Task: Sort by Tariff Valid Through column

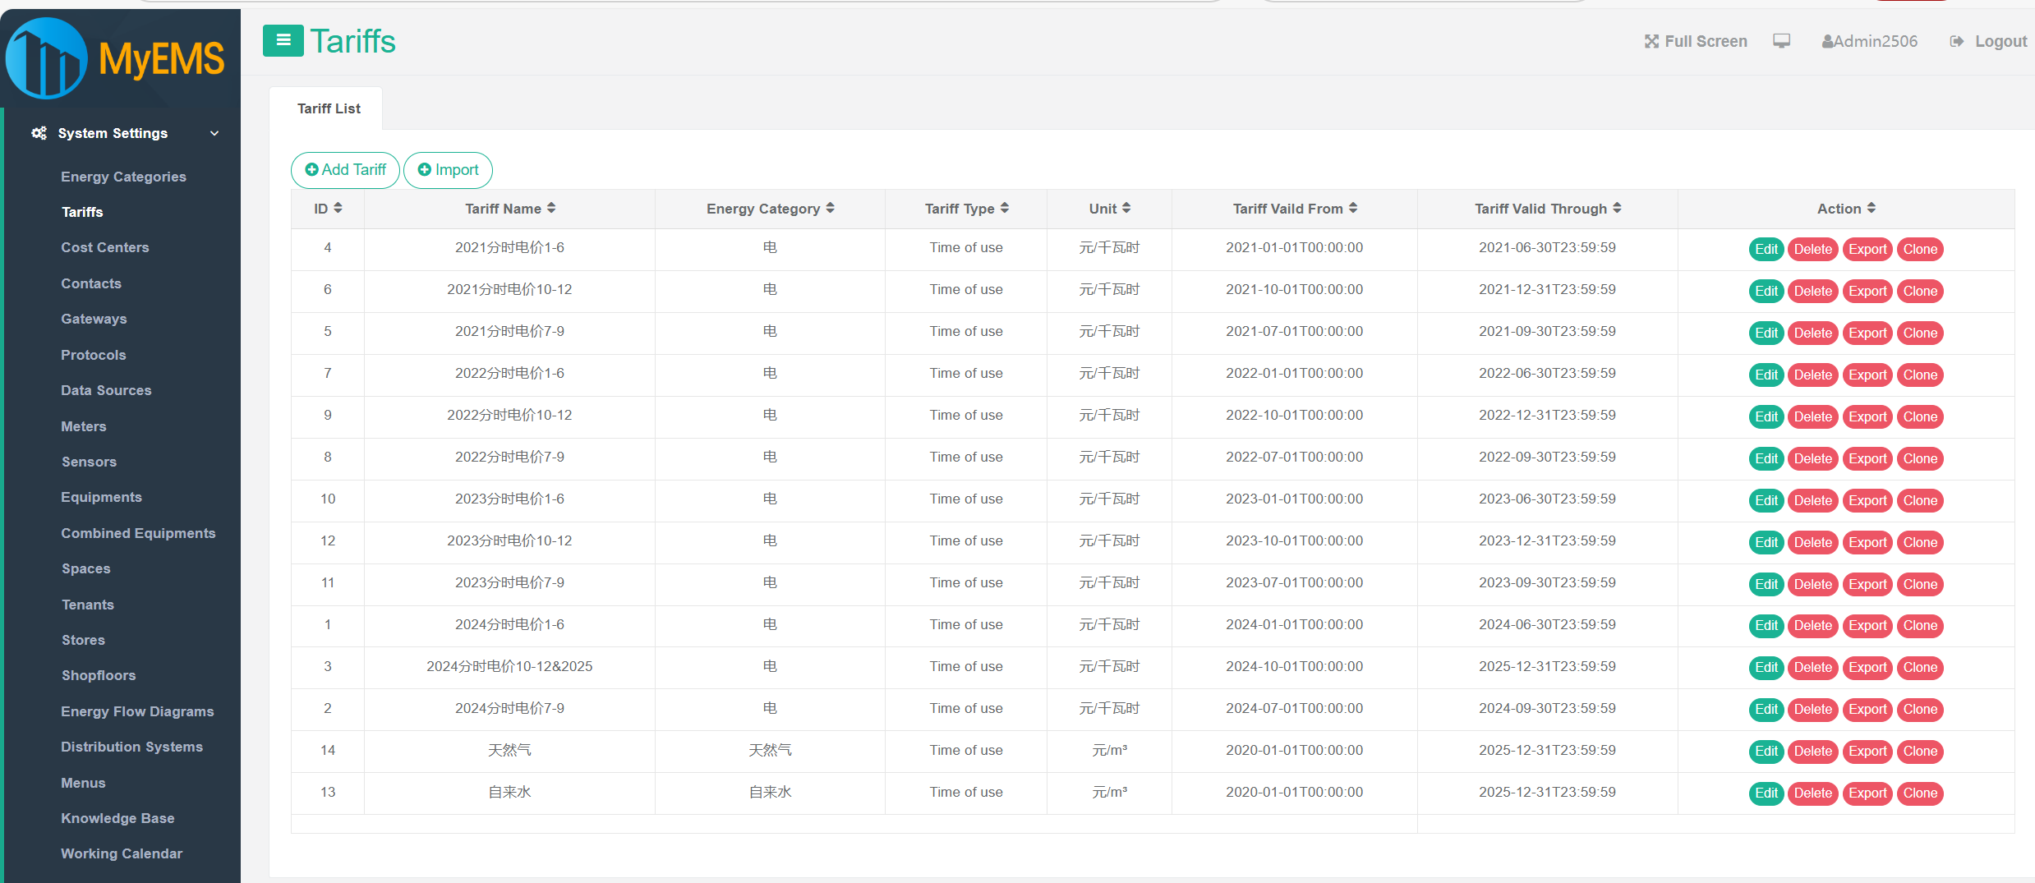Action: point(1617,209)
